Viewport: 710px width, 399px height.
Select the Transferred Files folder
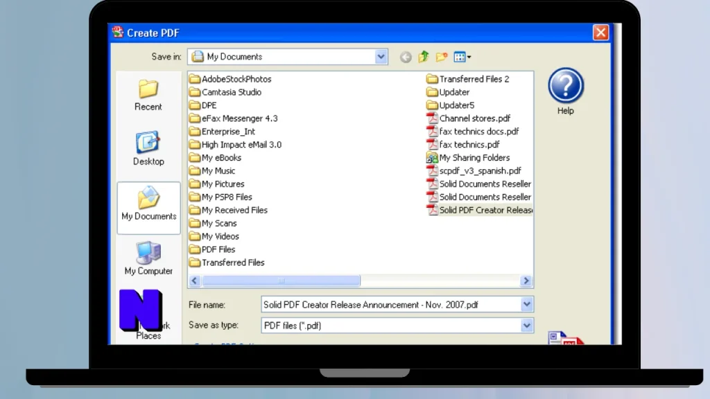pos(227,263)
